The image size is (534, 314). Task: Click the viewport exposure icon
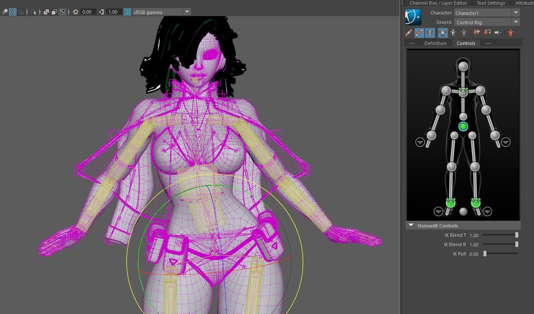click(x=76, y=12)
